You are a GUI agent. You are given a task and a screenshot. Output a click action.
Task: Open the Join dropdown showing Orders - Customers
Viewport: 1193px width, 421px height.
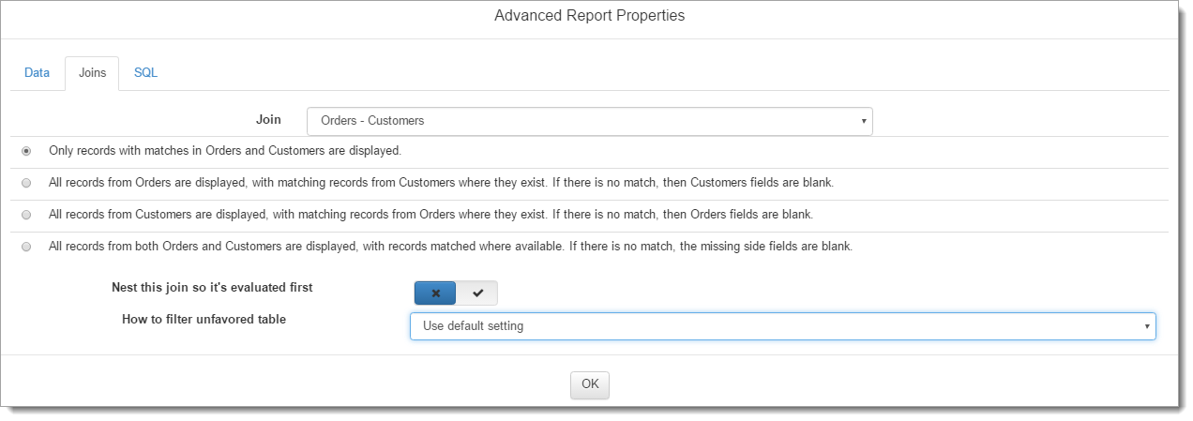click(x=589, y=121)
